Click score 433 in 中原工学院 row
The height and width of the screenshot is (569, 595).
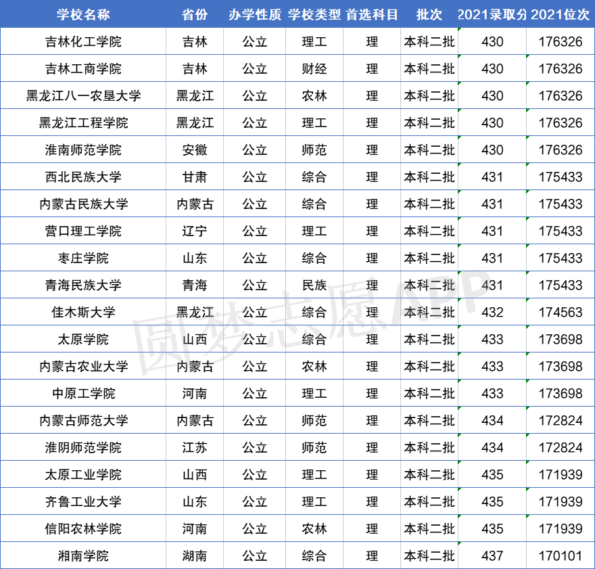[x=492, y=393]
